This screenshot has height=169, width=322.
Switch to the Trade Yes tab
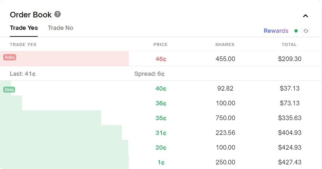tap(24, 28)
